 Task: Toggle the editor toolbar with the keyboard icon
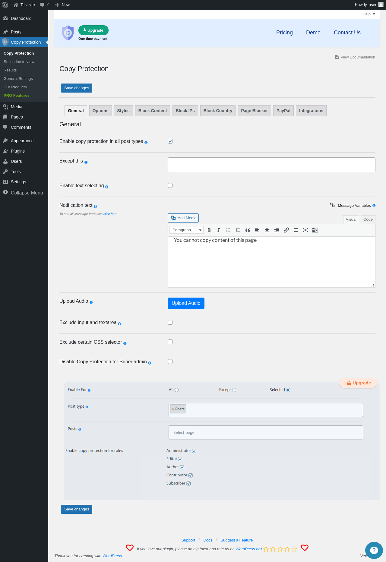315,230
